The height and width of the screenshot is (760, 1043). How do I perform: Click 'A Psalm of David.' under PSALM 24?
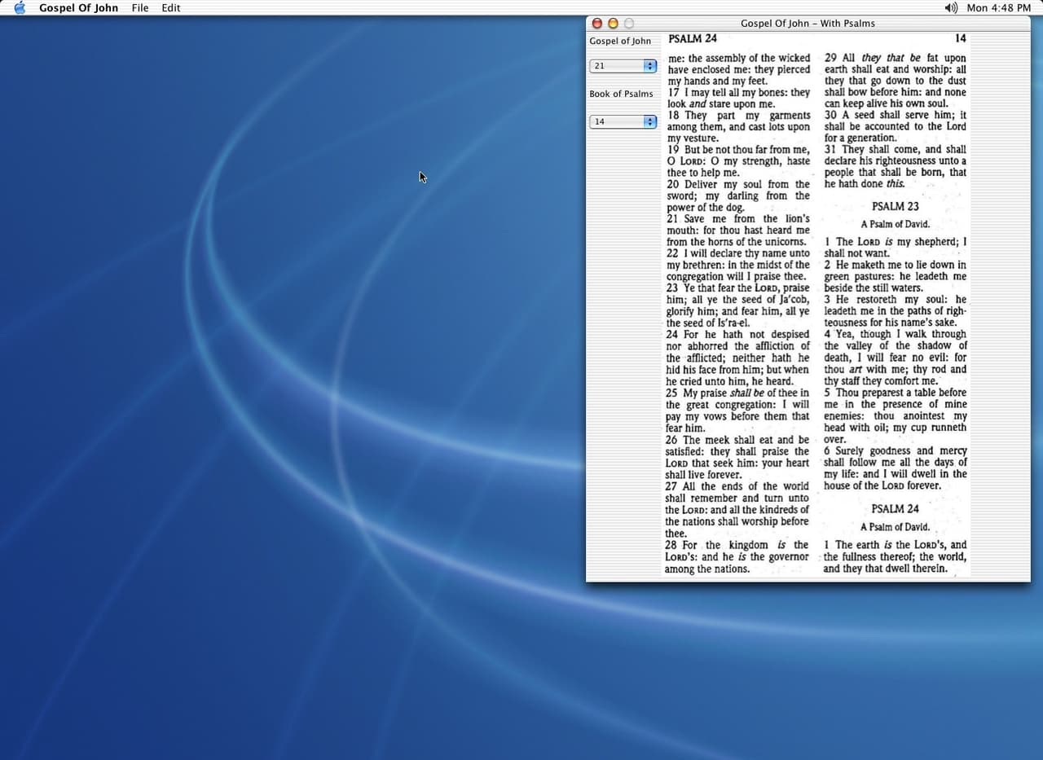[x=895, y=527]
